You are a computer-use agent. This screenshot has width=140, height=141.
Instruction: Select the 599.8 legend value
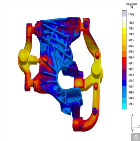[x=131, y=92]
